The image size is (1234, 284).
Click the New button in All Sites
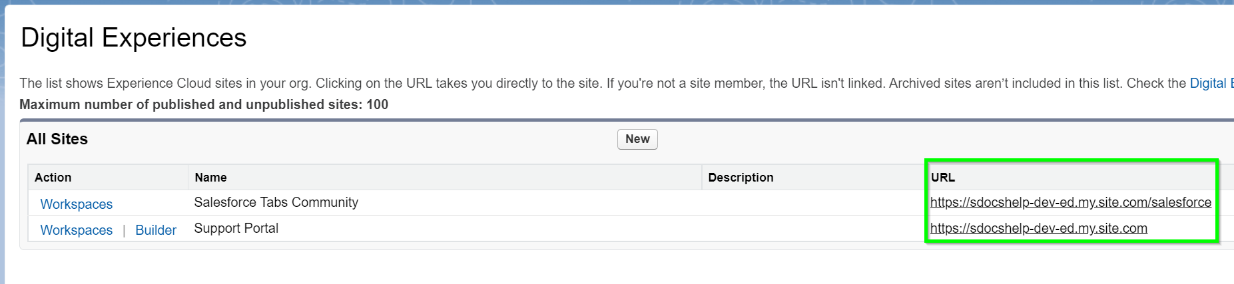click(x=637, y=139)
